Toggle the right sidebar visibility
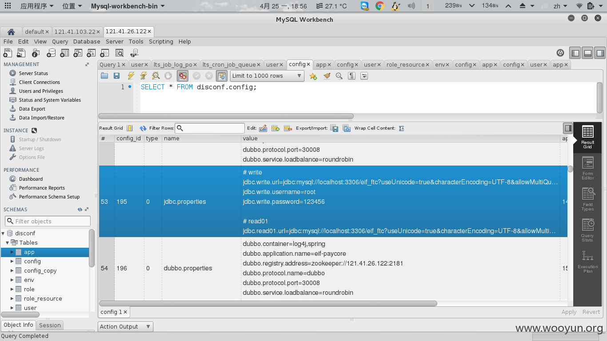This screenshot has height=341, width=607. pos(600,53)
